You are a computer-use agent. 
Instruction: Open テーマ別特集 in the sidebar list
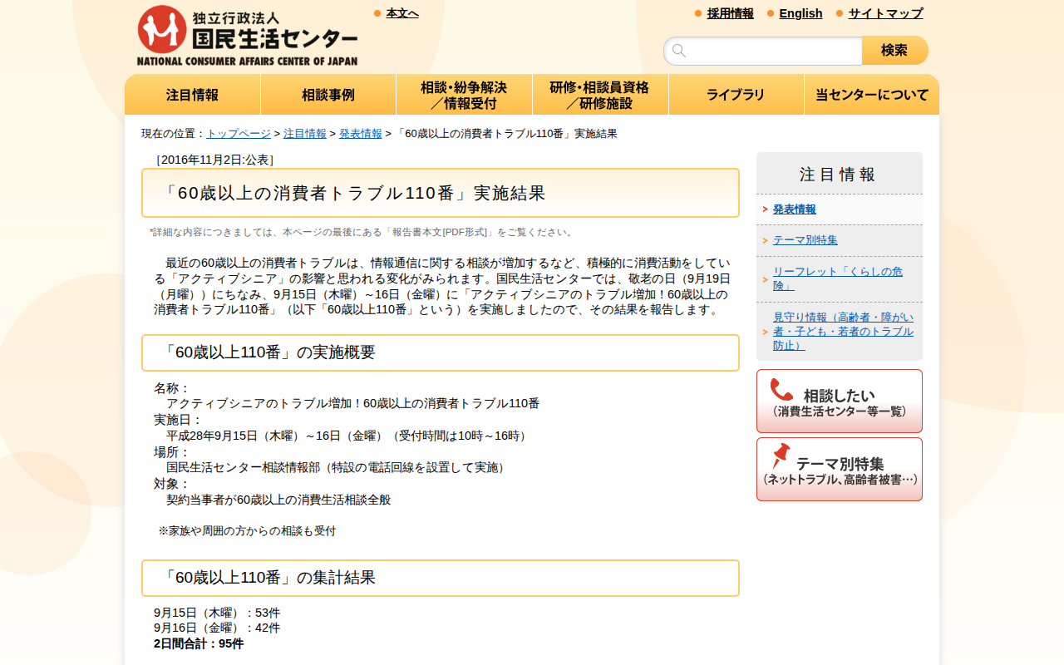pos(805,240)
